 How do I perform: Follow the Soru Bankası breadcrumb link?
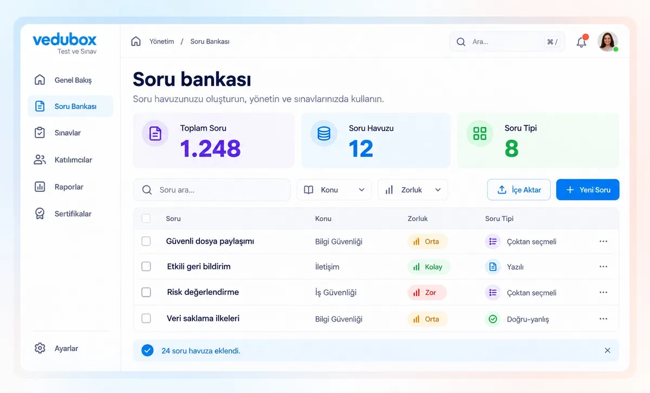[210, 42]
